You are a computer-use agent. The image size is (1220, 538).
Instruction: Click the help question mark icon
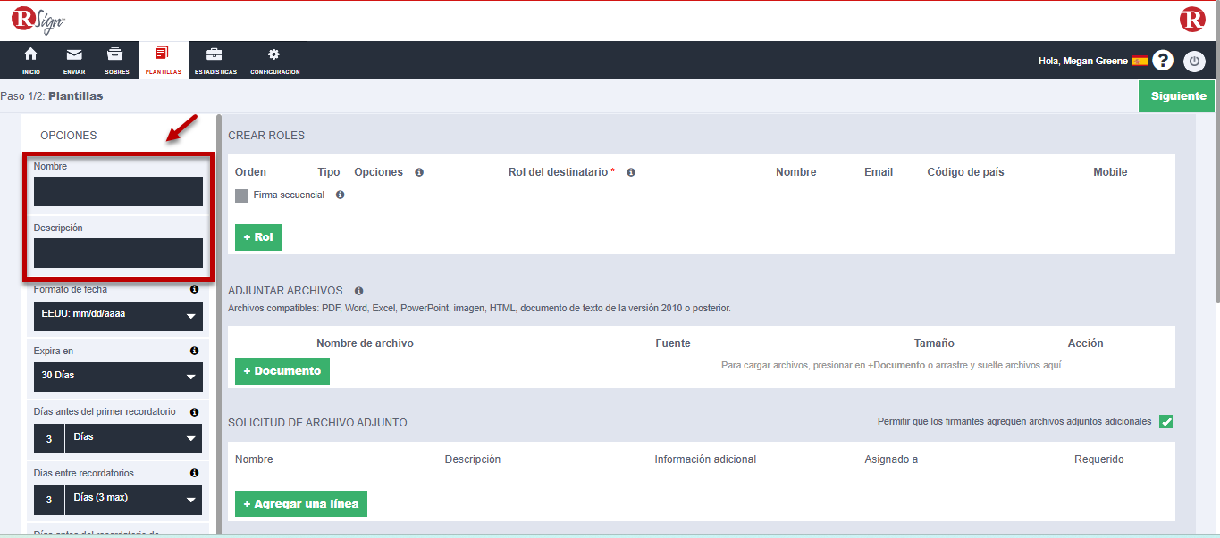(1162, 61)
